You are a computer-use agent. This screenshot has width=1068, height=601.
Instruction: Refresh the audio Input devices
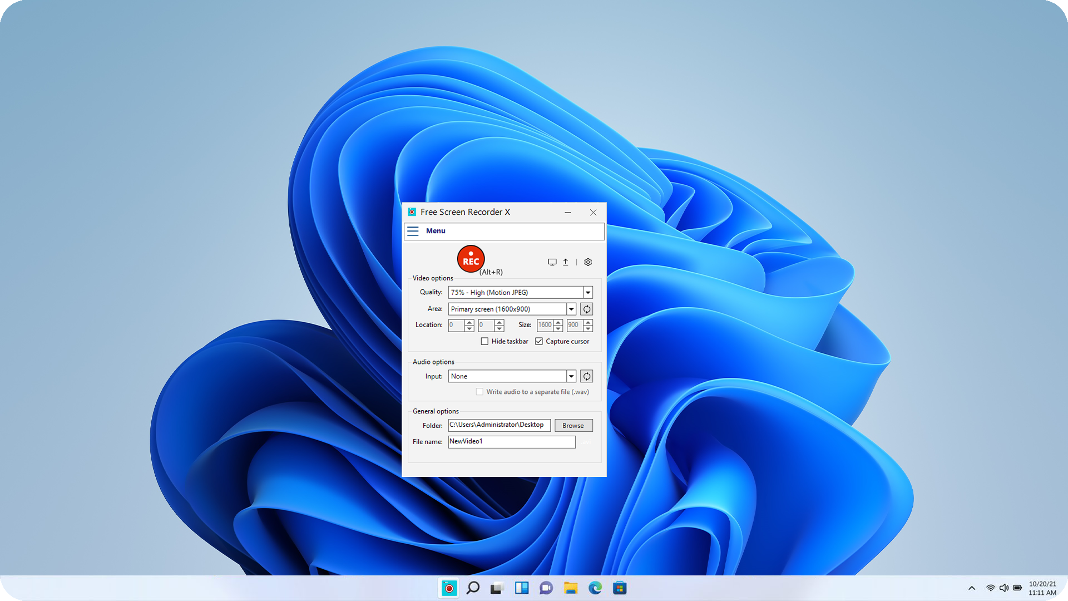(586, 376)
